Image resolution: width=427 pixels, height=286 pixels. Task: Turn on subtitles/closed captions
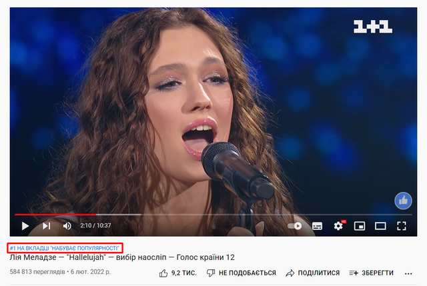pos(317,226)
